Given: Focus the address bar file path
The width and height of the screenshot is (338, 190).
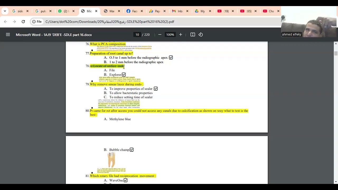Looking at the screenshot, I should tap(110, 22).
